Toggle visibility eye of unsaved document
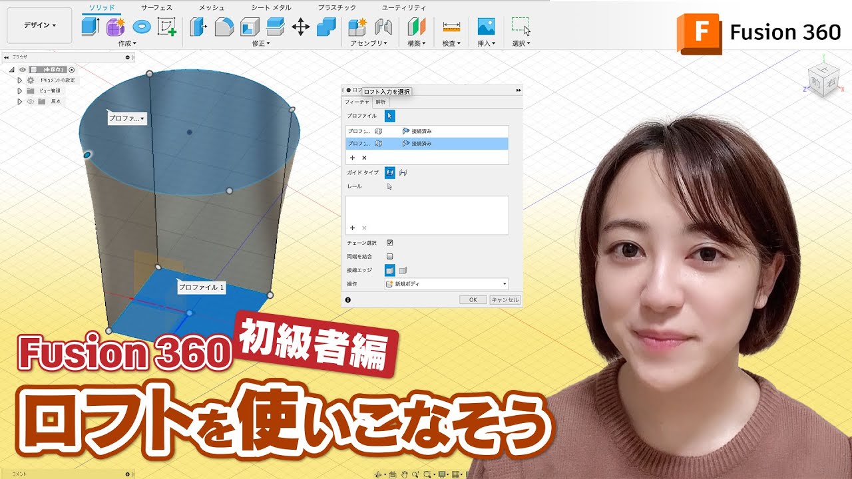852x479 pixels. click(23, 69)
